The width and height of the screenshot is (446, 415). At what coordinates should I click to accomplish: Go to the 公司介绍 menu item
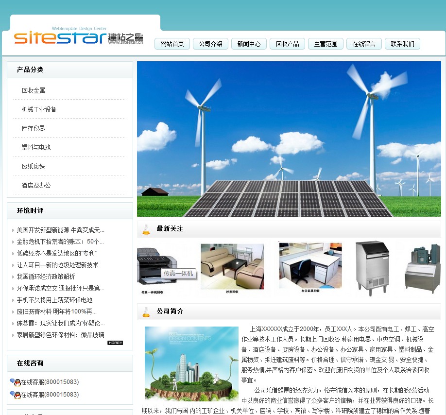tap(210, 44)
